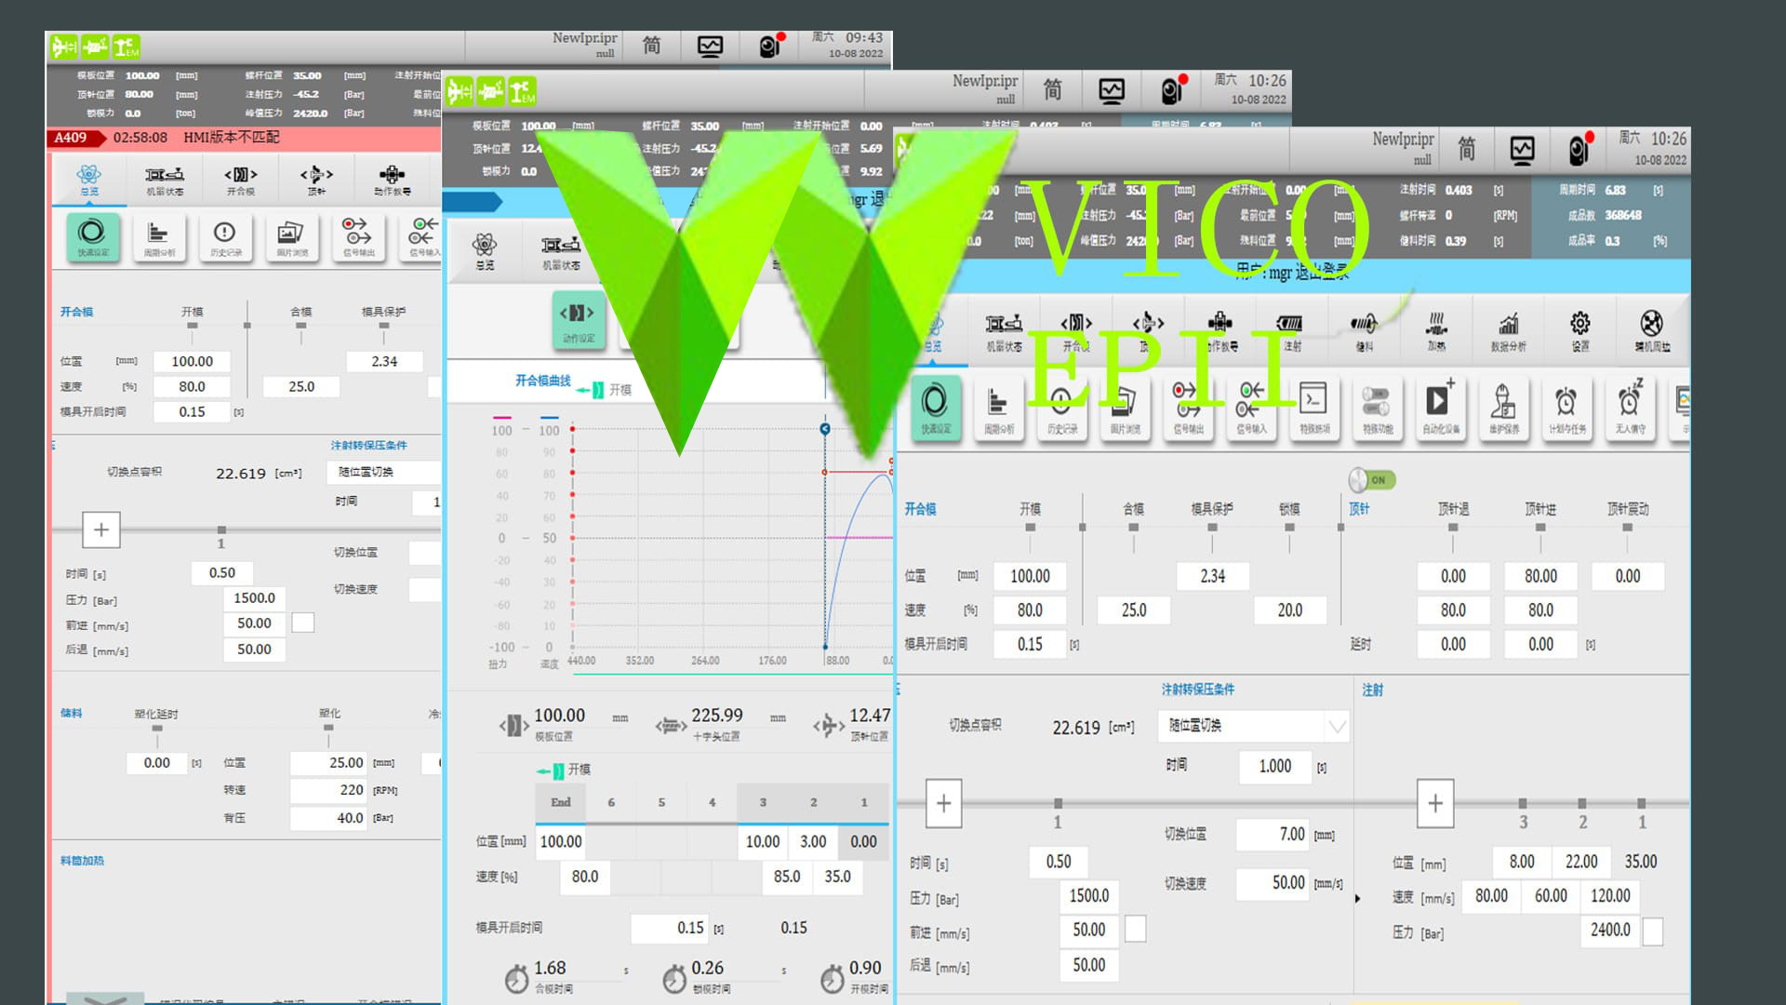Edit 切换位置 7.00 mm field
The image size is (1786, 1005).
tap(1274, 835)
